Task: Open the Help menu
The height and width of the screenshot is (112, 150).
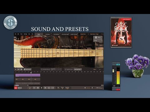Action: (x=32, y=34)
